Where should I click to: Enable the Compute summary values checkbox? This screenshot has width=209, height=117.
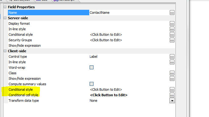(91, 84)
